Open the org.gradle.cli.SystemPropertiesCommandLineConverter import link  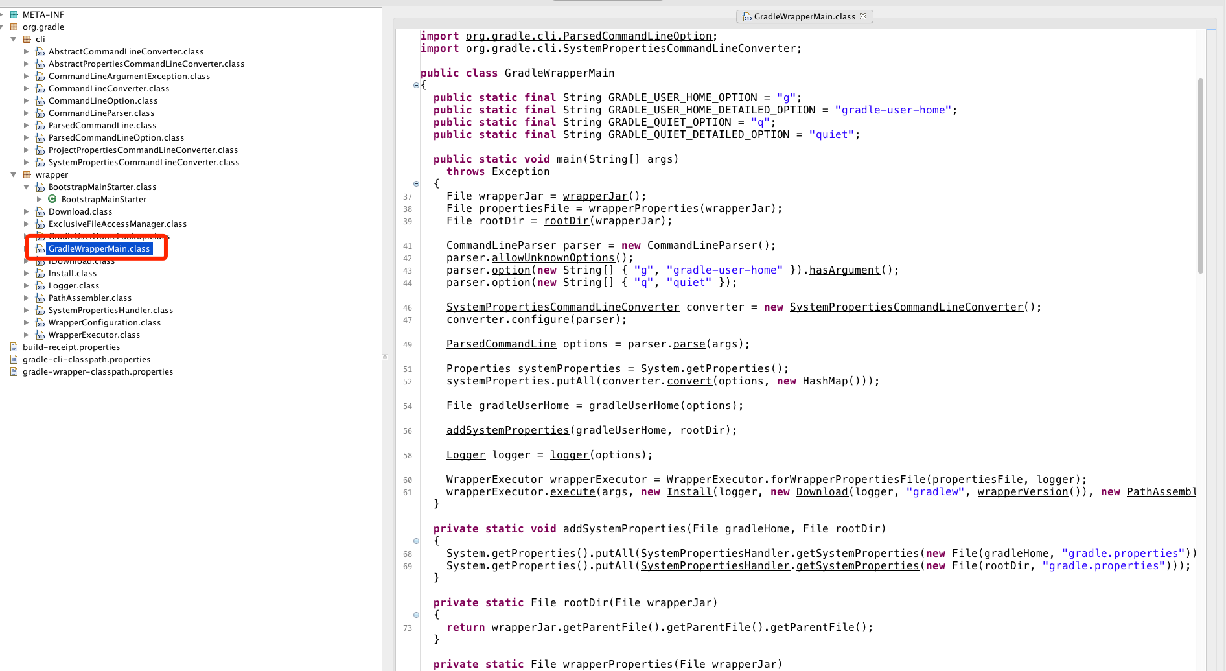tap(631, 49)
